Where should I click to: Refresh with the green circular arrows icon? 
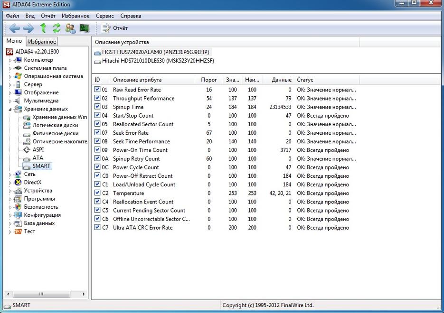[x=57, y=28]
